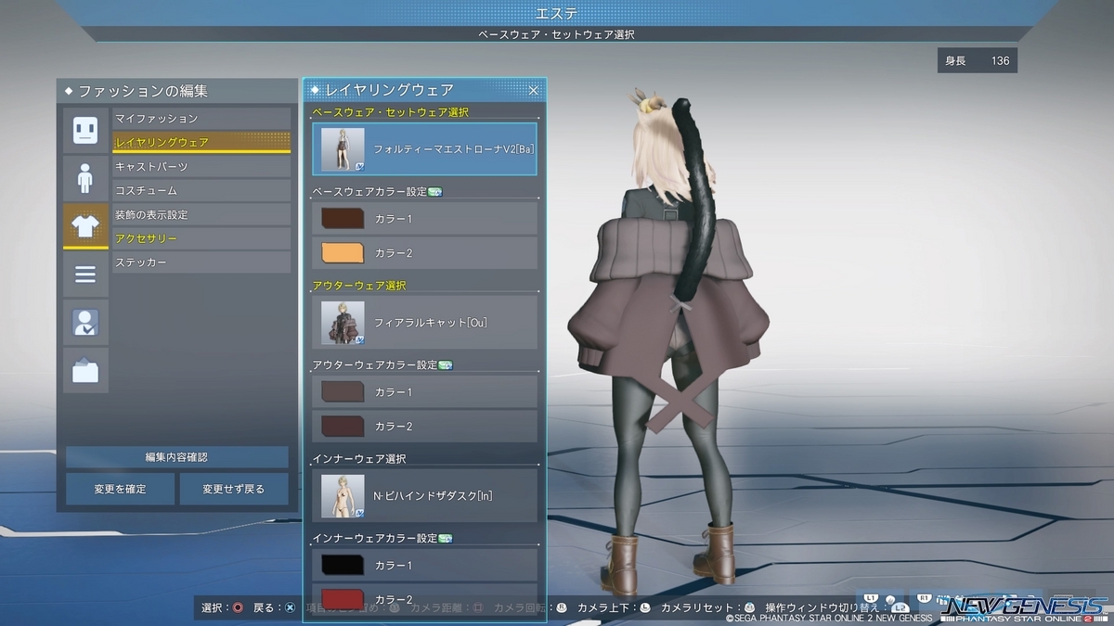The image size is (1114, 626).
Task: Click 変更せず戻る button
Action: coord(234,489)
